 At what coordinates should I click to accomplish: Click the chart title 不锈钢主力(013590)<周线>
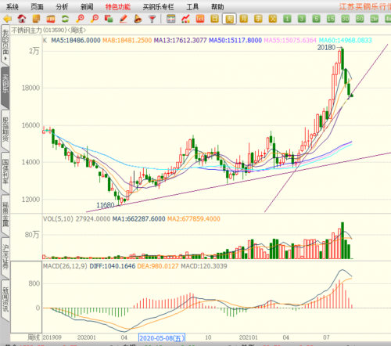[x=48, y=31]
